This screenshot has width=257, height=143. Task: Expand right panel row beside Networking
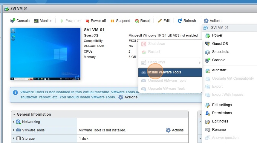200,122
